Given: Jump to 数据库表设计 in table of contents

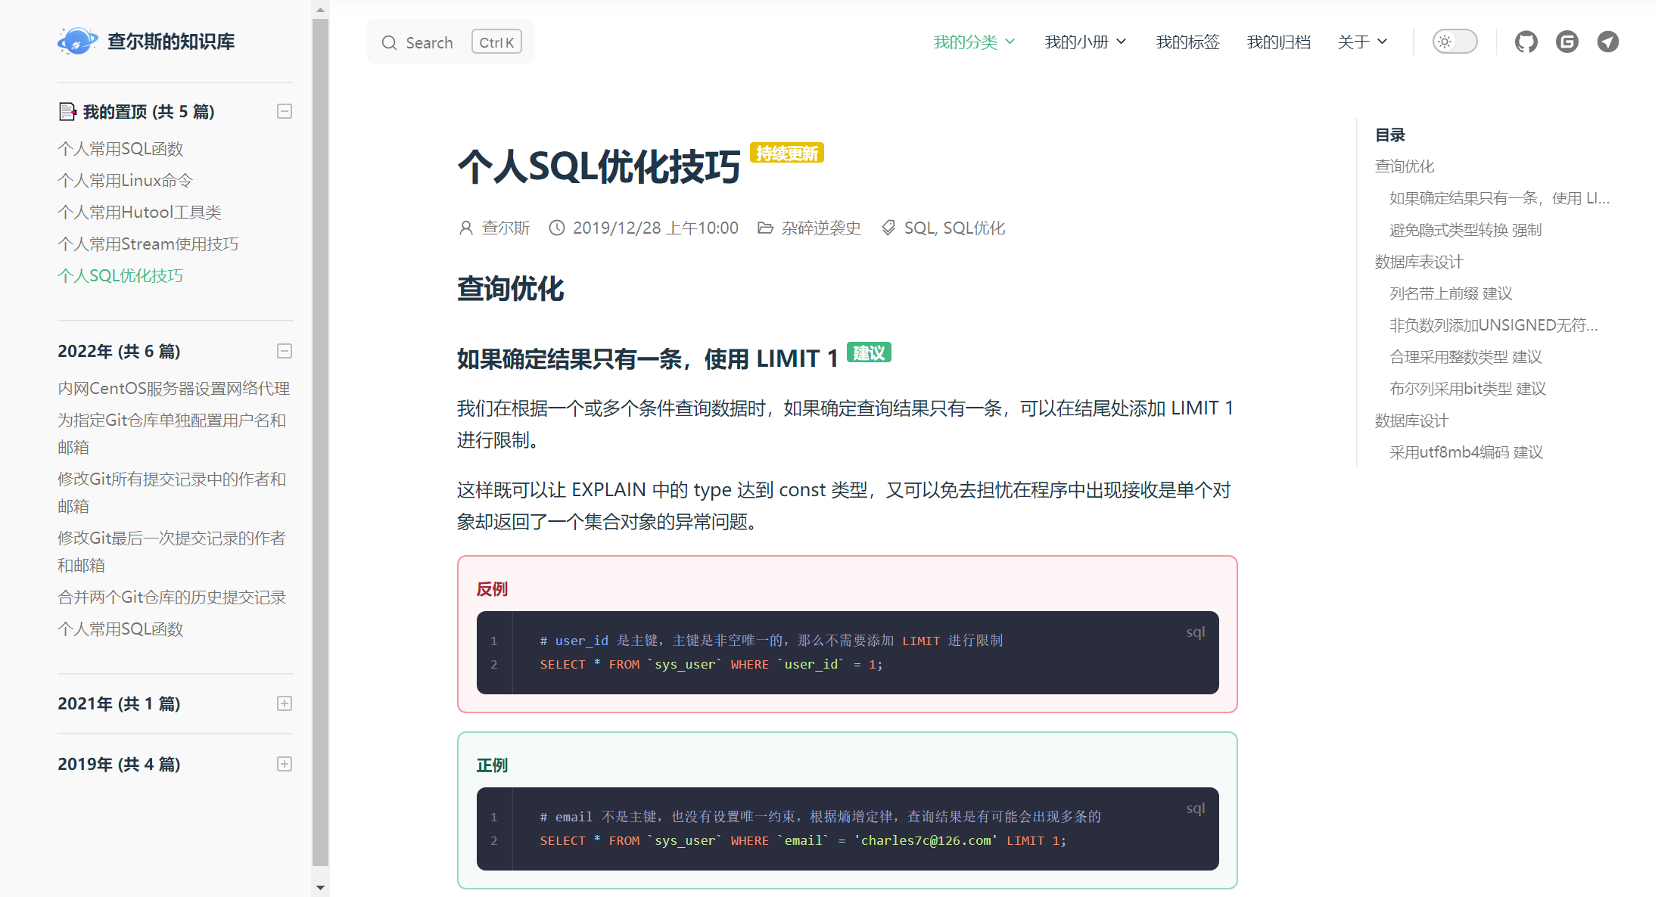Looking at the screenshot, I should pyautogui.click(x=1418, y=262).
